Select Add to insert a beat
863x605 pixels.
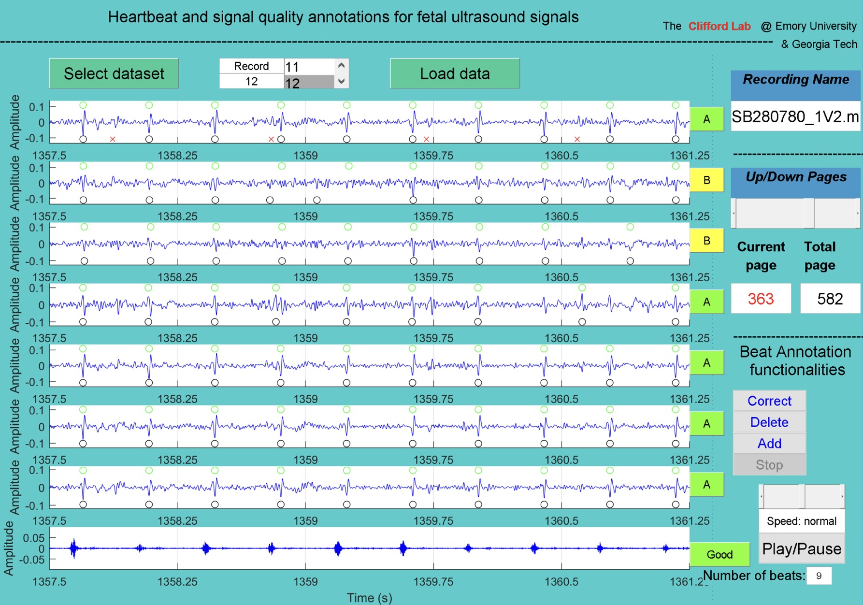(x=769, y=444)
